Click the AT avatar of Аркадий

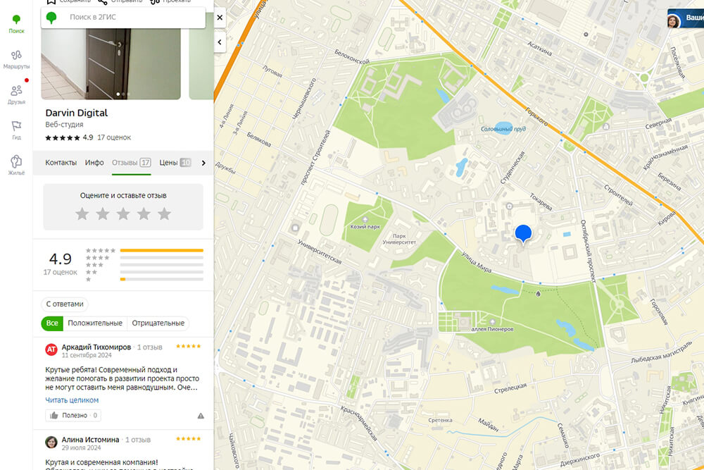[51, 350]
